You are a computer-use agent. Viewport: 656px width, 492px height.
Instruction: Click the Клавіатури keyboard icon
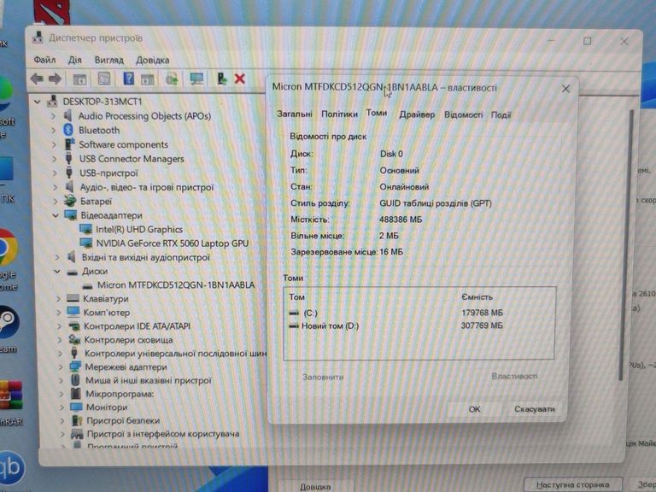(x=73, y=298)
